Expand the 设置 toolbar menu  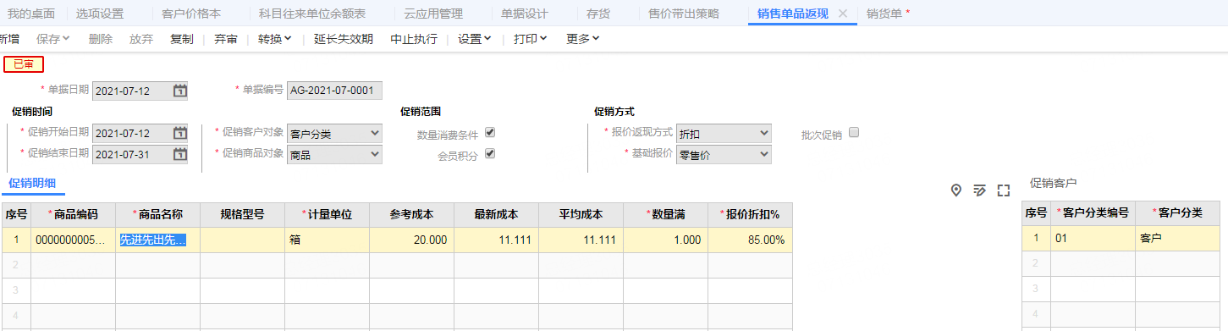(475, 39)
